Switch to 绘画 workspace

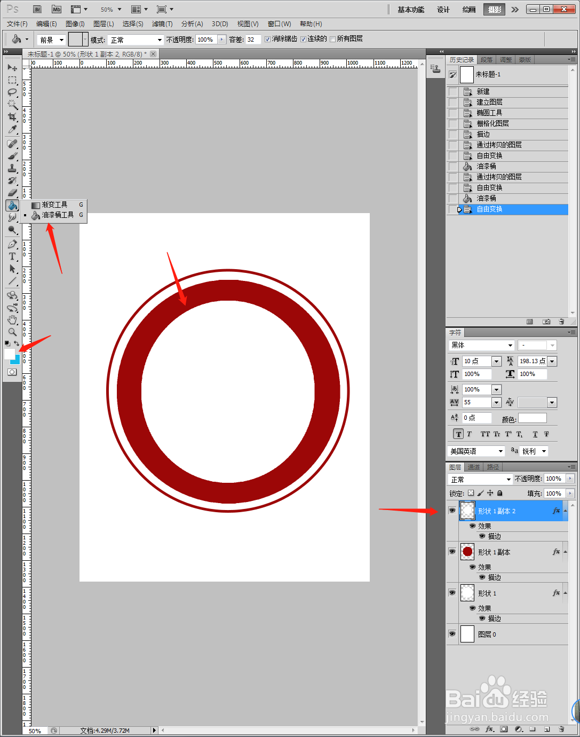(x=469, y=10)
